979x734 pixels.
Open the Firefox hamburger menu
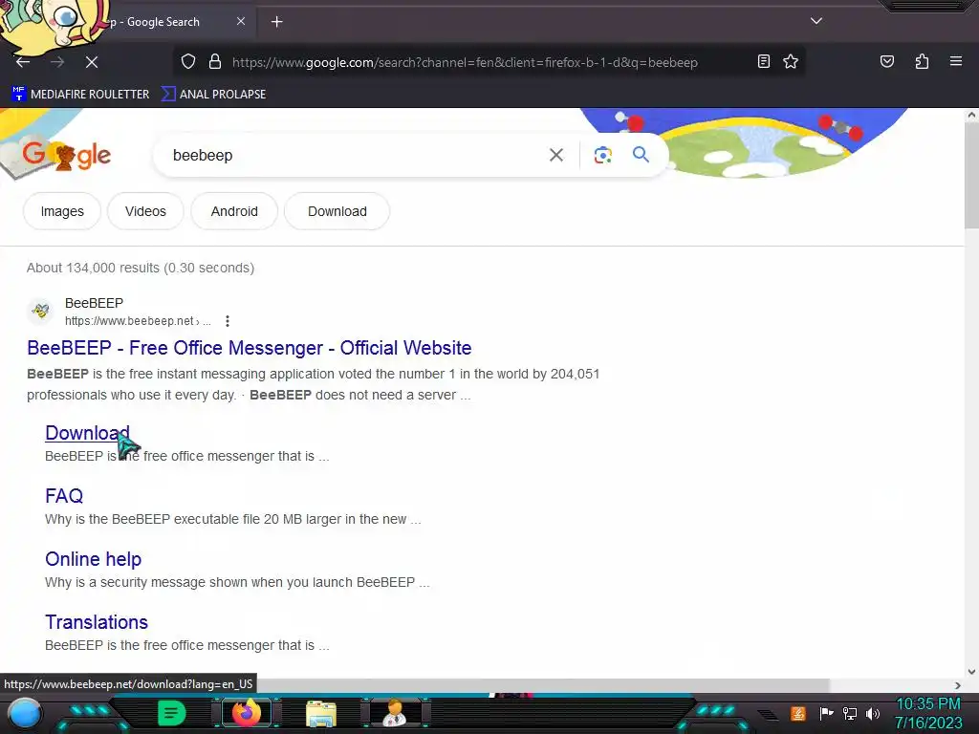pyautogui.click(x=956, y=61)
